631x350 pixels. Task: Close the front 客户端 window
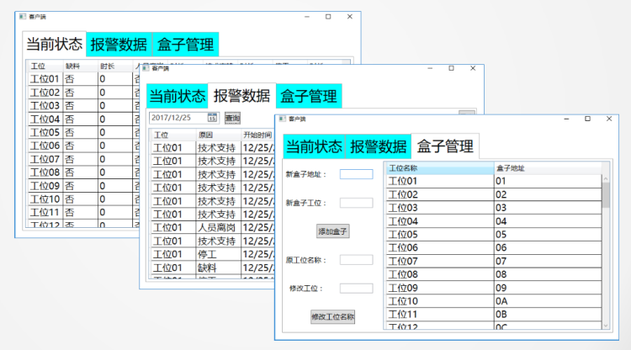609,119
